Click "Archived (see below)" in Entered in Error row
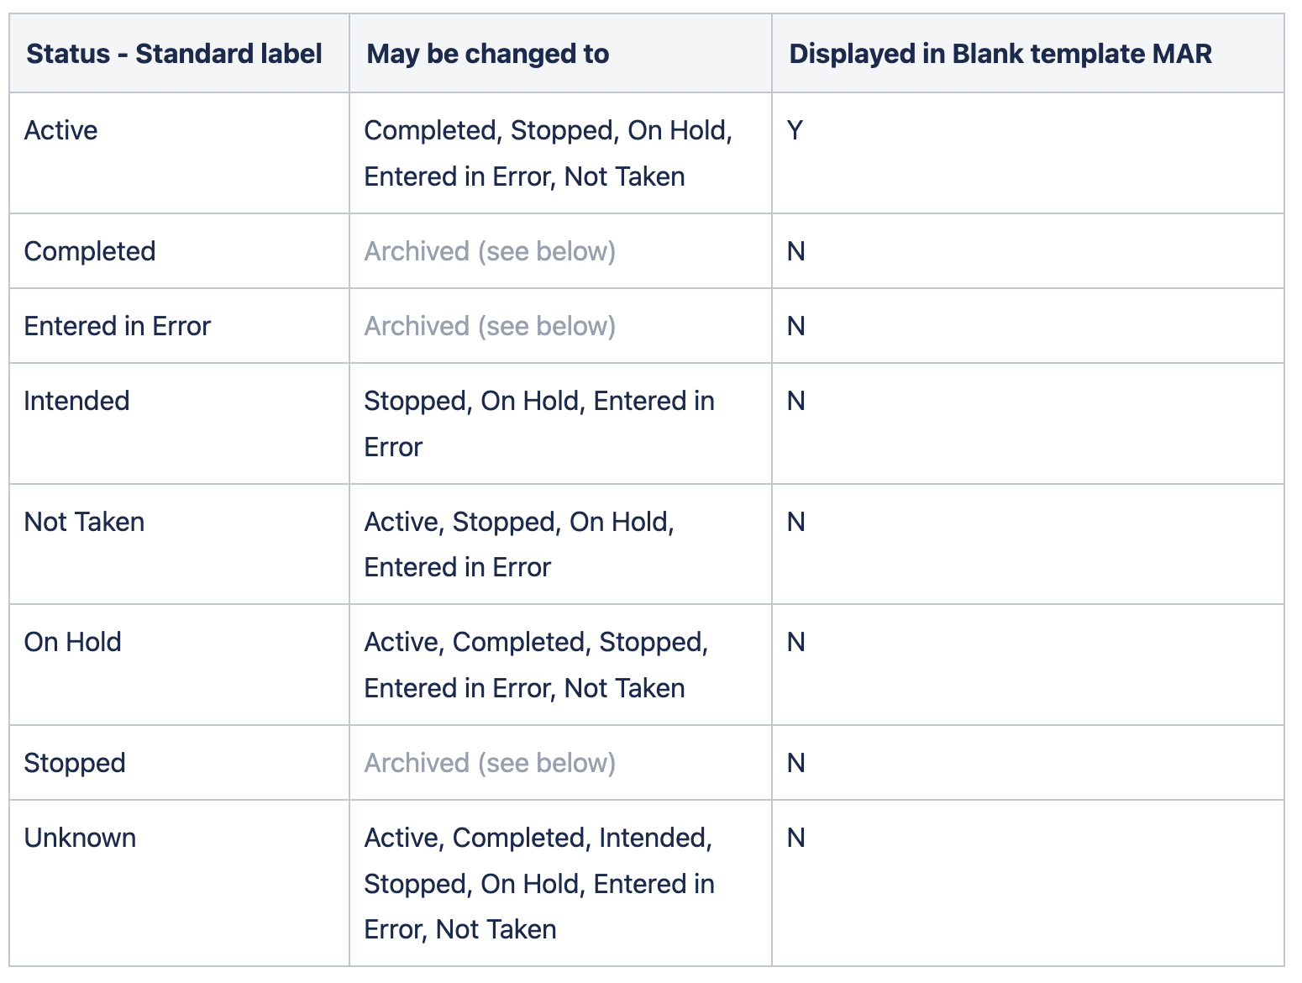 click(490, 326)
